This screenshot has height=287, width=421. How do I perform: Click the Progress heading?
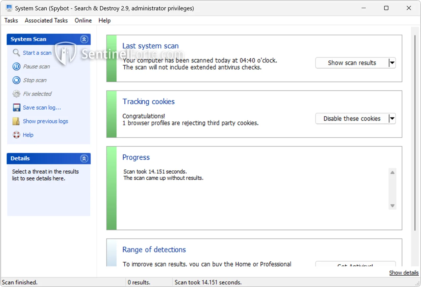coord(136,157)
